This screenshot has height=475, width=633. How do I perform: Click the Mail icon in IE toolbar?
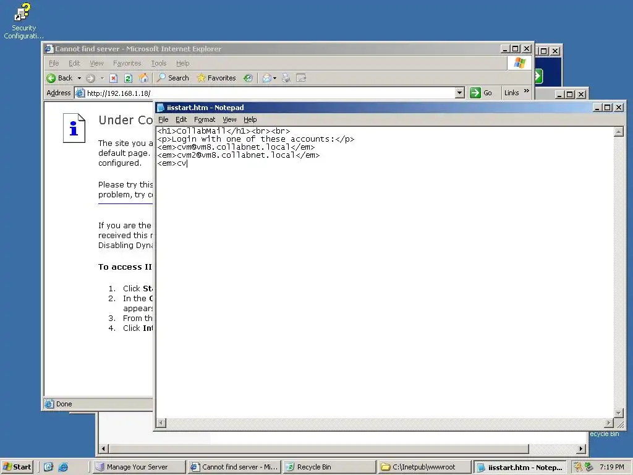266,78
